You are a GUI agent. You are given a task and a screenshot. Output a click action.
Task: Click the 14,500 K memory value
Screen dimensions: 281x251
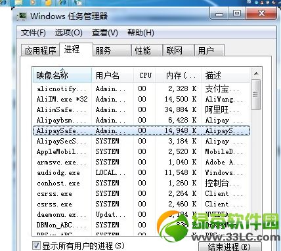181,99
